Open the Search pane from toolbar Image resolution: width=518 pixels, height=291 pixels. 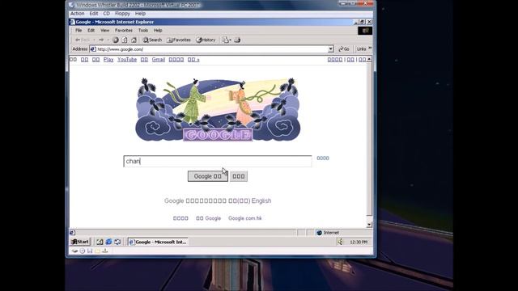pyautogui.click(x=152, y=40)
